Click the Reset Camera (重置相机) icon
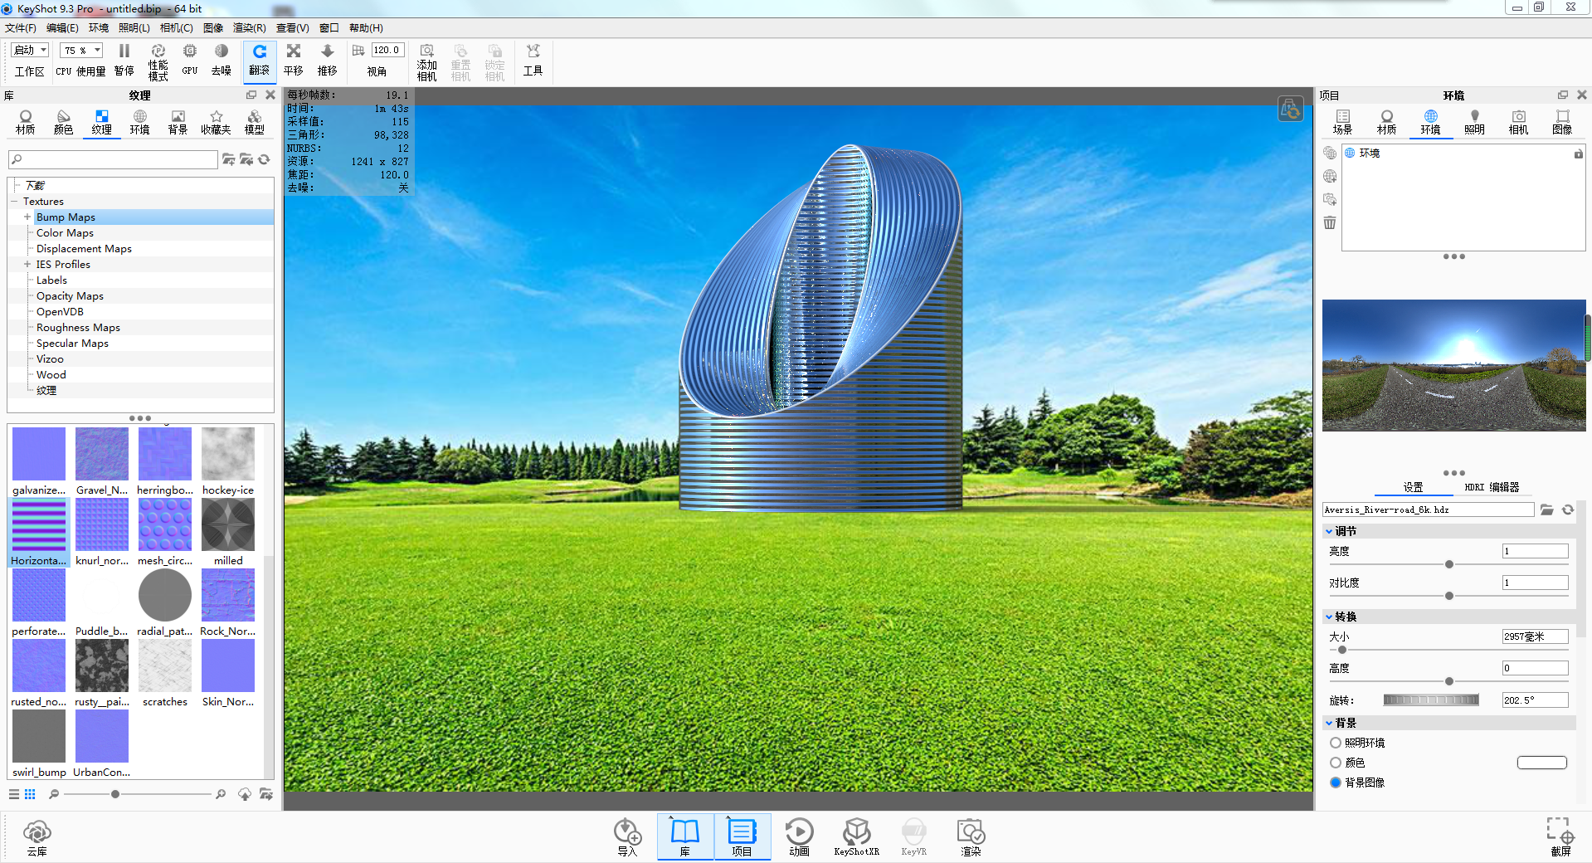This screenshot has height=863, width=1592. coord(460,62)
